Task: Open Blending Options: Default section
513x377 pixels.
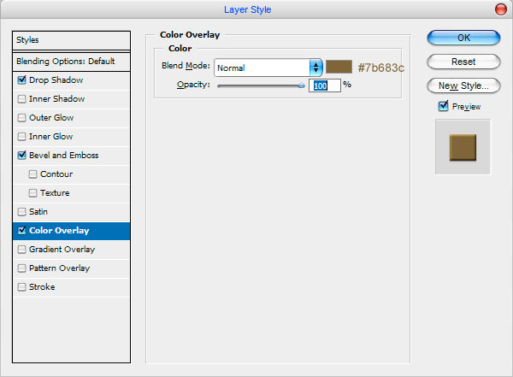Action: (71, 62)
